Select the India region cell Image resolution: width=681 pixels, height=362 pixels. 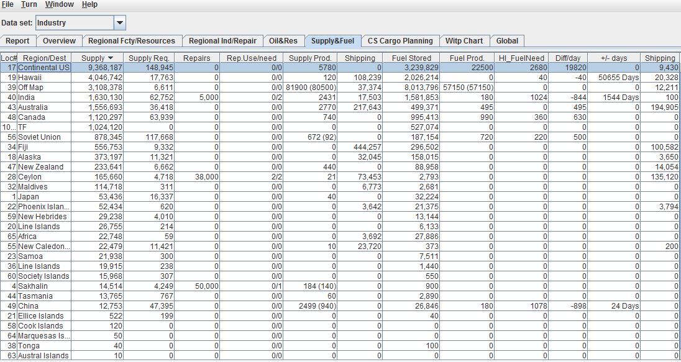pyautogui.click(x=44, y=97)
